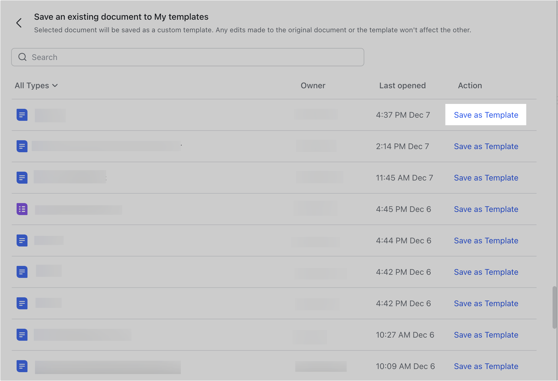Click the document icon in the last row
The width and height of the screenshot is (558, 381).
pyautogui.click(x=22, y=366)
